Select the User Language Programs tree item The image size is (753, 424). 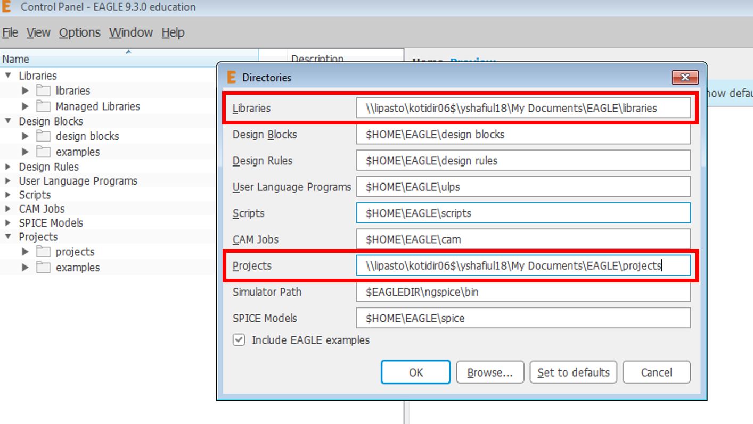point(78,181)
